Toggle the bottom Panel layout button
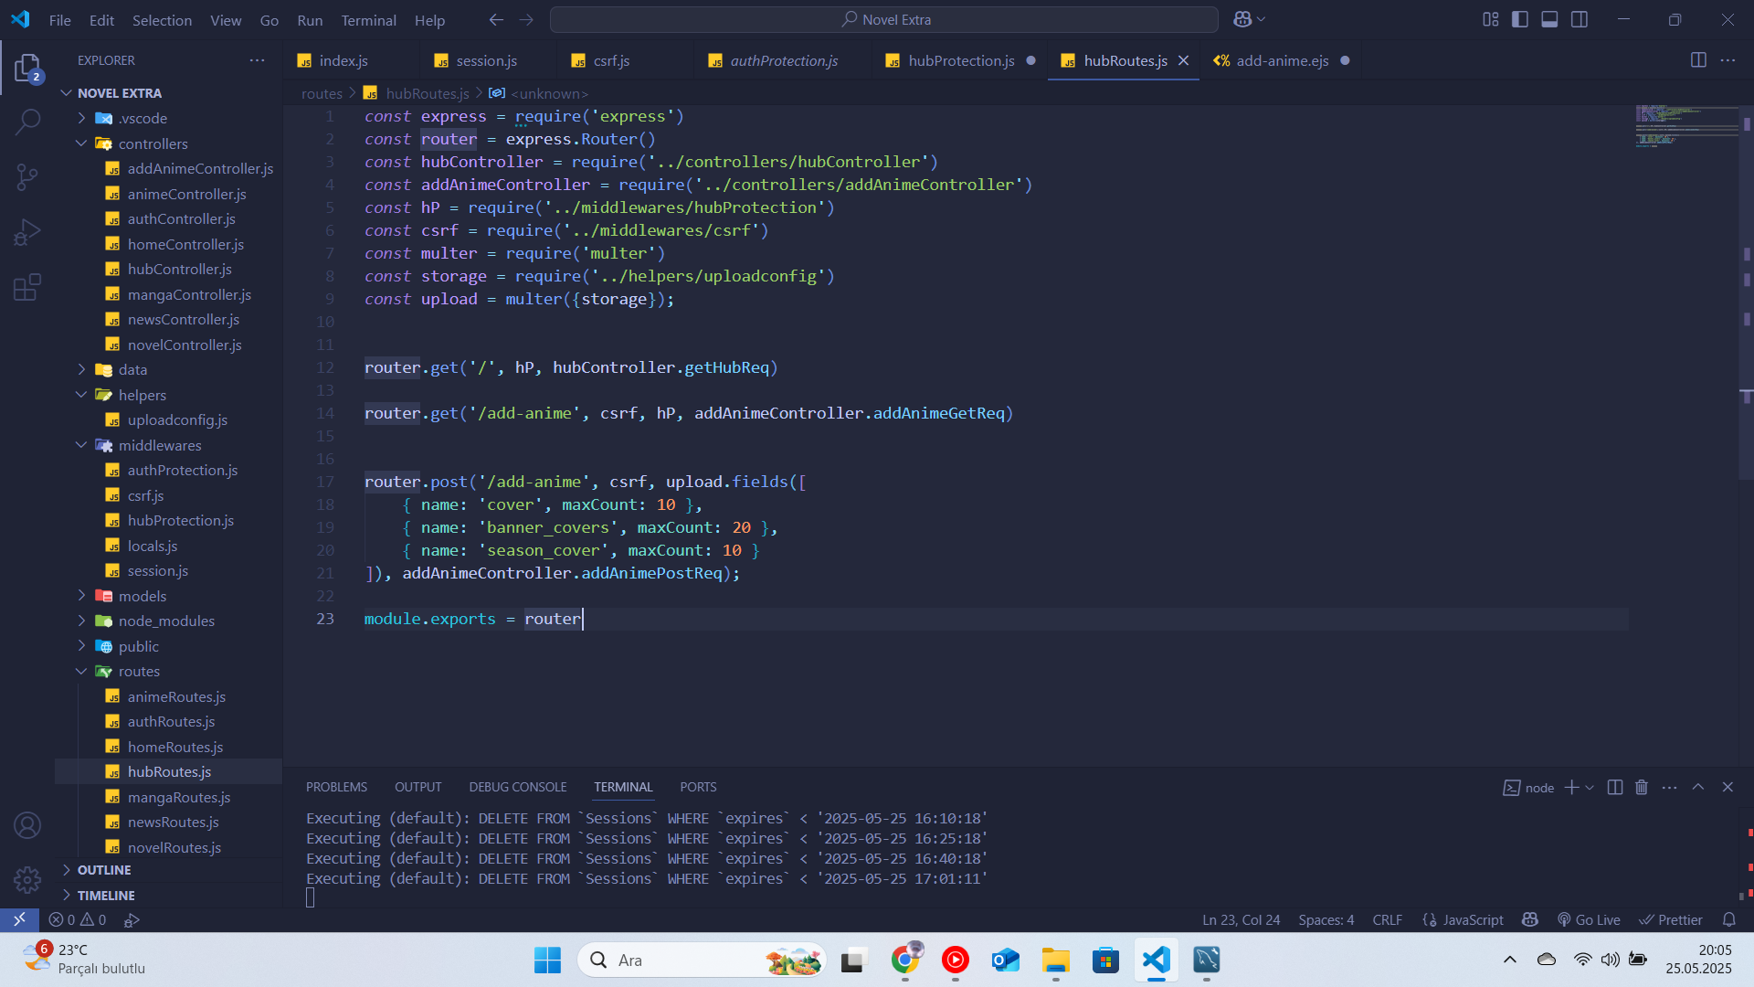 pyautogui.click(x=1549, y=19)
